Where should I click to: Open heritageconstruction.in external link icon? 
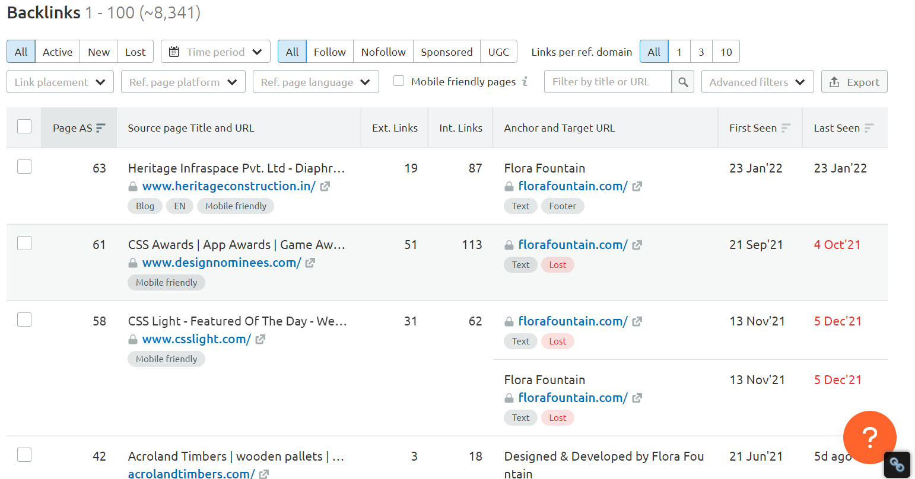click(325, 186)
